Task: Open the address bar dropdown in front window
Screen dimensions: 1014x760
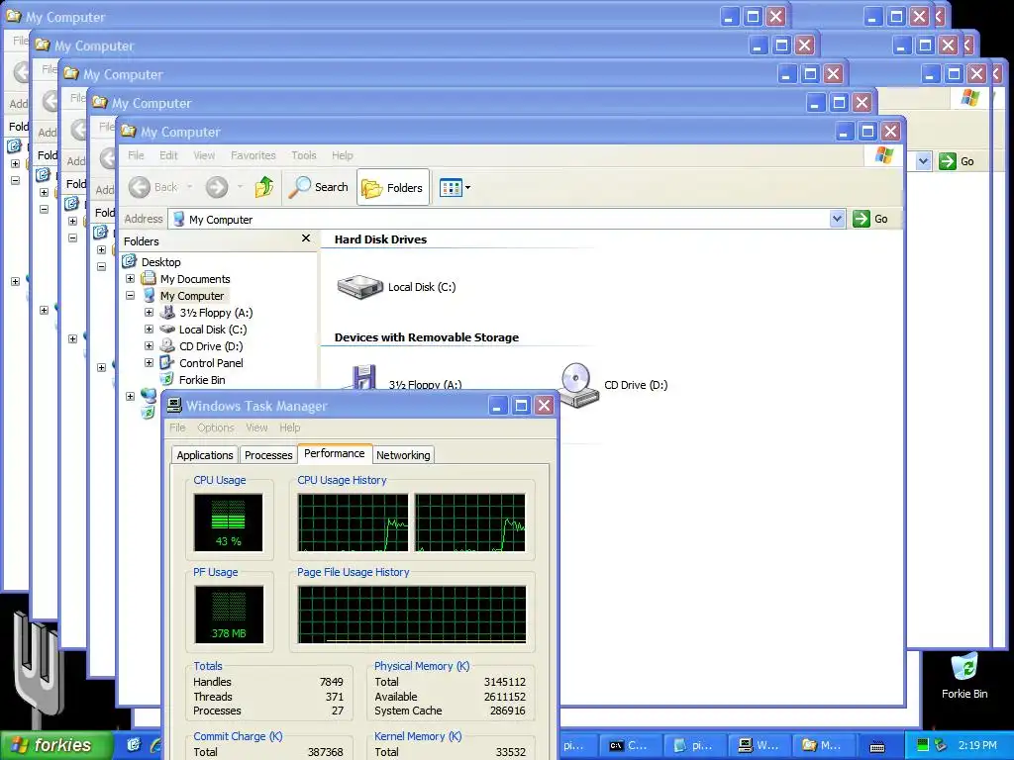Action: point(837,219)
